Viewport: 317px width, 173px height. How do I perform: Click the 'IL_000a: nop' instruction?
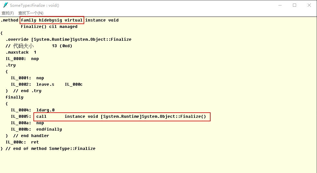tap(28, 123)
